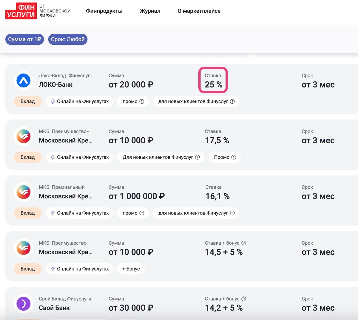Screen dimensions: 358x320
Task: Open help icon beside 14,2 + 5 % Ставка + бонус
Action: [x=244, y=299]
